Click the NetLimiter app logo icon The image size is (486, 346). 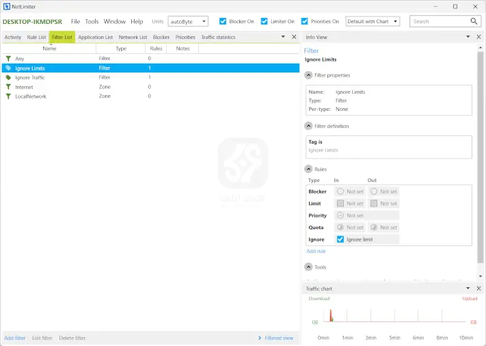7,7
